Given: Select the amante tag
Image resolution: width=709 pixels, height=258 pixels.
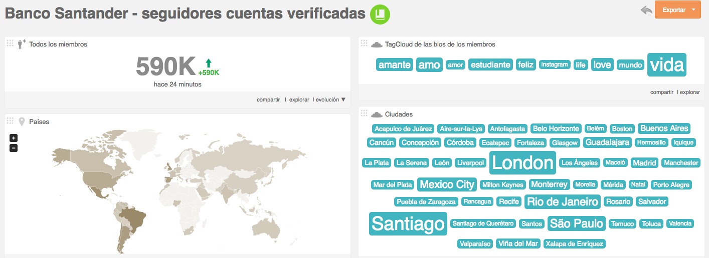Looking at the screenshot, I should [x=395, y=64].
